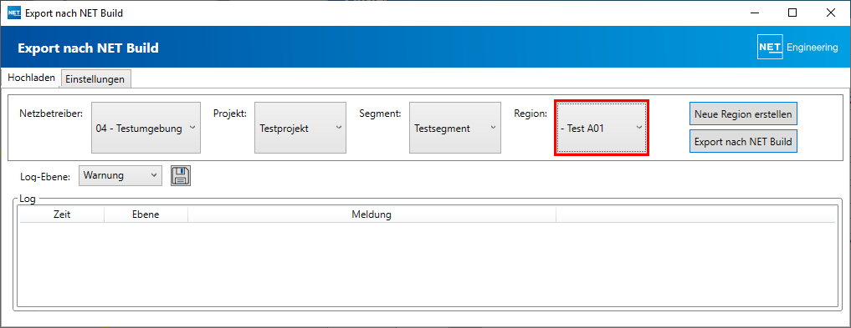Close the Export nach NET Build window
Screen dimensions: 851x328
pyautogui.click(x=831, y=13)
